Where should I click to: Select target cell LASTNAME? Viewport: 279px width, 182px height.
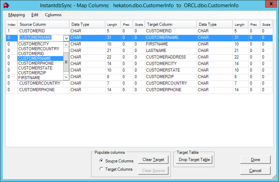171,51
